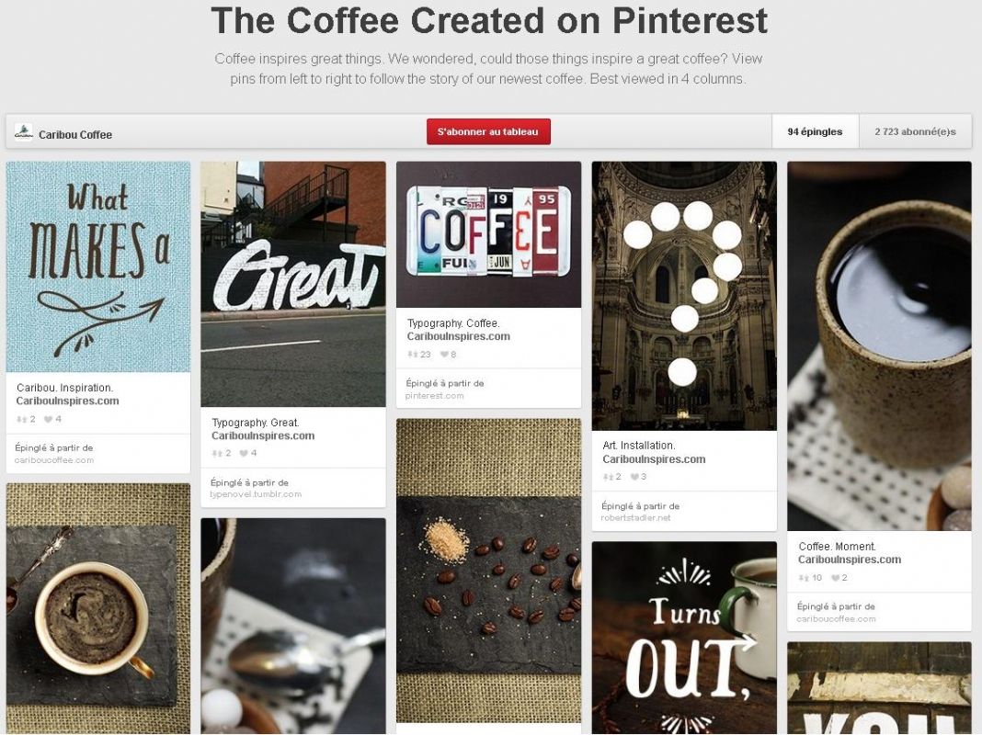Click the heart icon under Art Installation pin
Image resolution: width=982 pixels, height=735 pixels.
tap(634, 477)
